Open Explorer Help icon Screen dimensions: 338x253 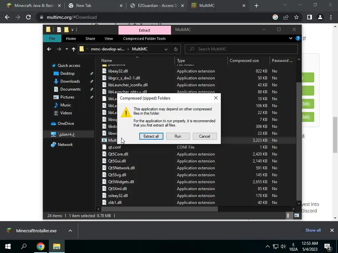click(298, 38)
